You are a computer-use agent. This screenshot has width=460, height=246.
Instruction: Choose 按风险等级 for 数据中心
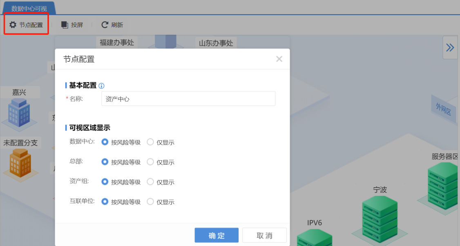105,142
